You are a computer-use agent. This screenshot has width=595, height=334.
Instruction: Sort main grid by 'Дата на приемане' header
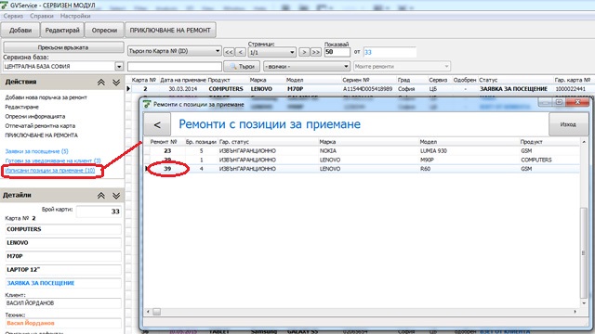[x=183, y=80]
